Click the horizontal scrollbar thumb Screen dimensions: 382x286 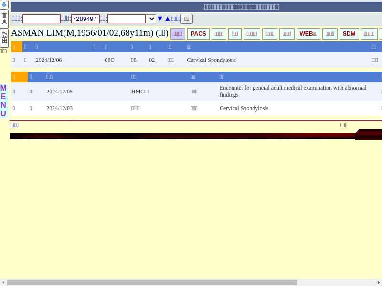[152, 282]
